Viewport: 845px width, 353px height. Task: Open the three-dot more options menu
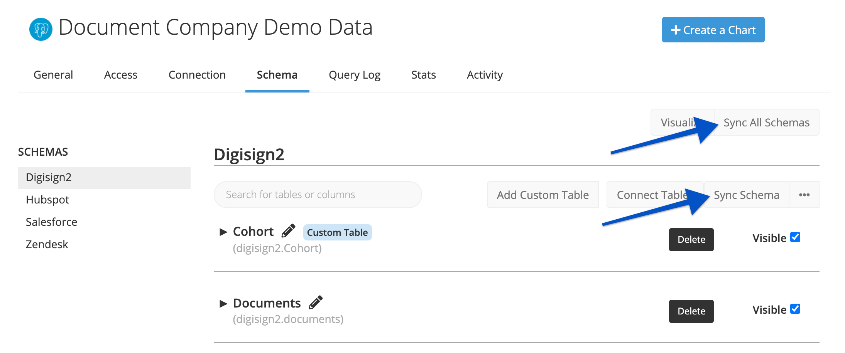[x=804, y=195]
